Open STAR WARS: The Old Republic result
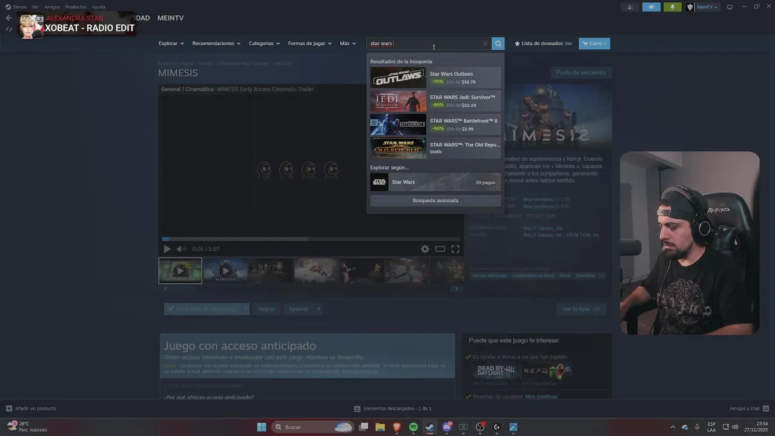Image resolution: width=775 pixels, height=436 pixels. pyautogui.click(x=435, y=148)
